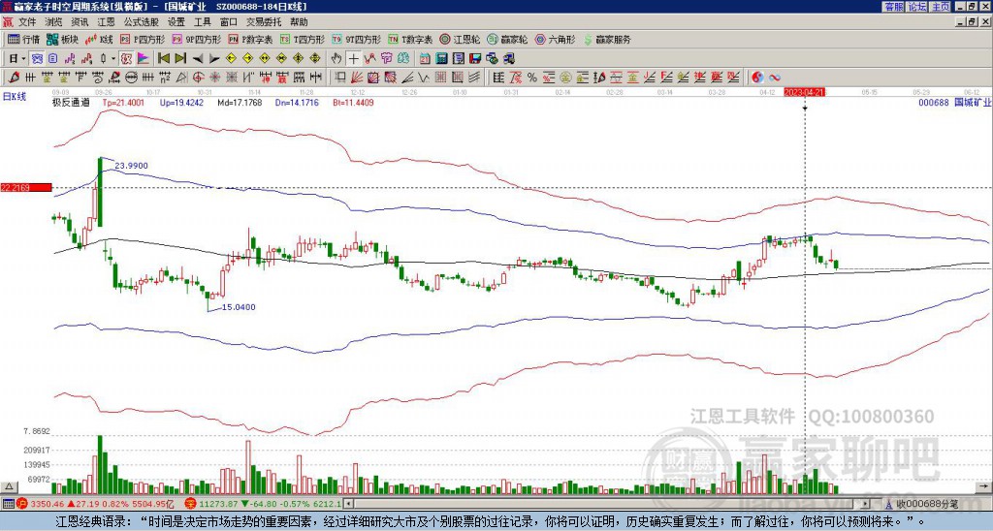Screen dimensions: 993x531
Task: Open the 六角形 tool
Action: [555, 40]
